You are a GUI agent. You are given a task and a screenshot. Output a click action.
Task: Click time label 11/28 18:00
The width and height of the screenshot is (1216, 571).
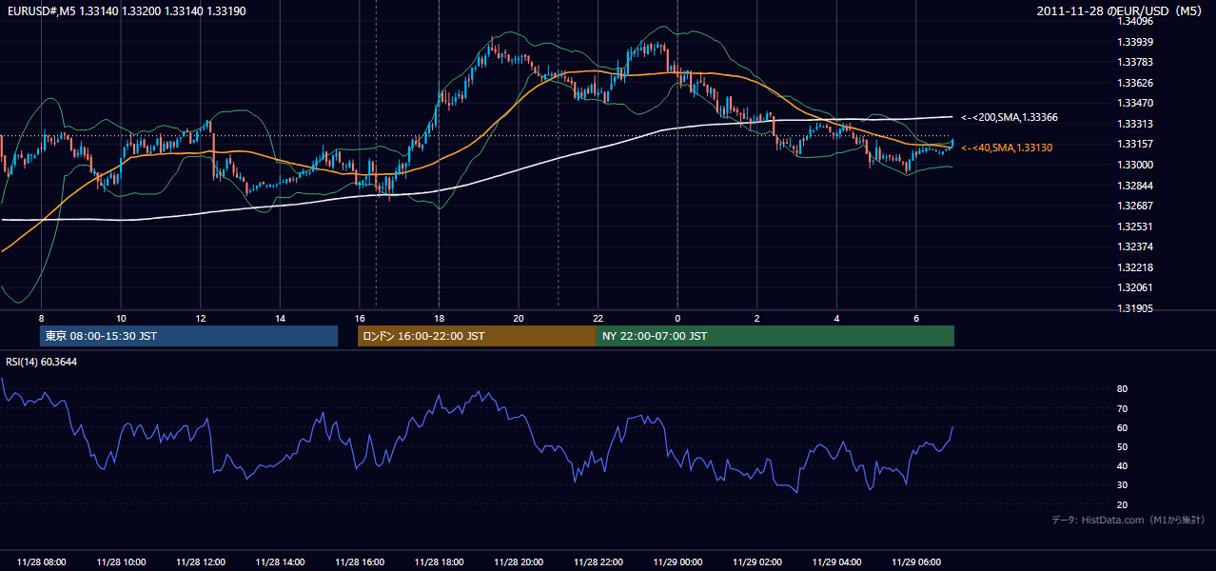[x=439, y=562]
